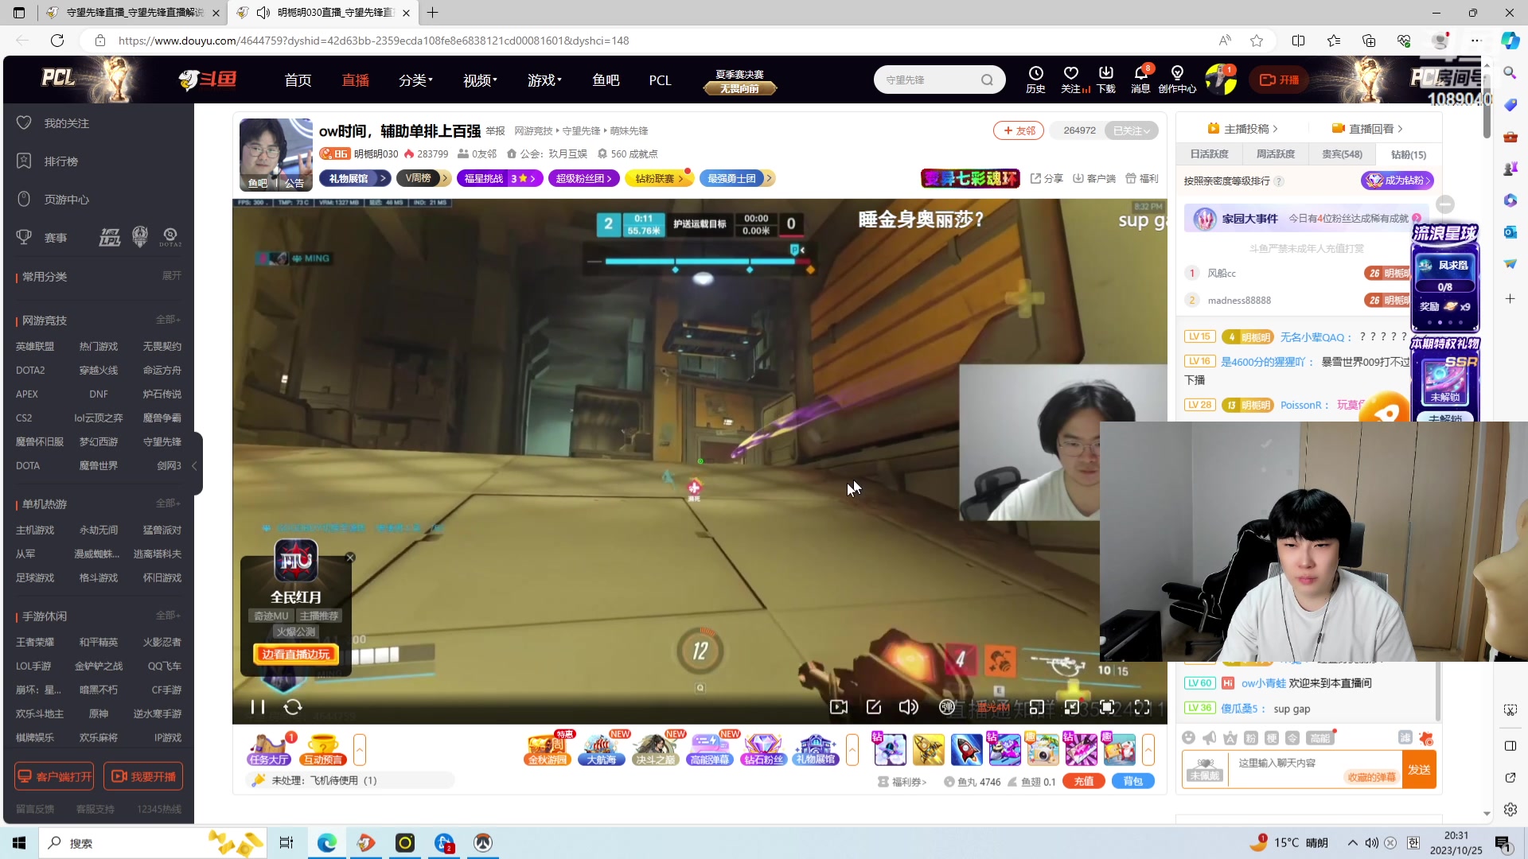Viewport: 1528px width, 859px height.
Task: Click 分享 share icon above player
Action: tap(1047, 179)
